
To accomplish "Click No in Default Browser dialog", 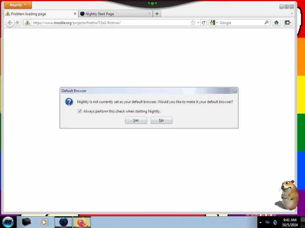I will [x=161, y=120].
